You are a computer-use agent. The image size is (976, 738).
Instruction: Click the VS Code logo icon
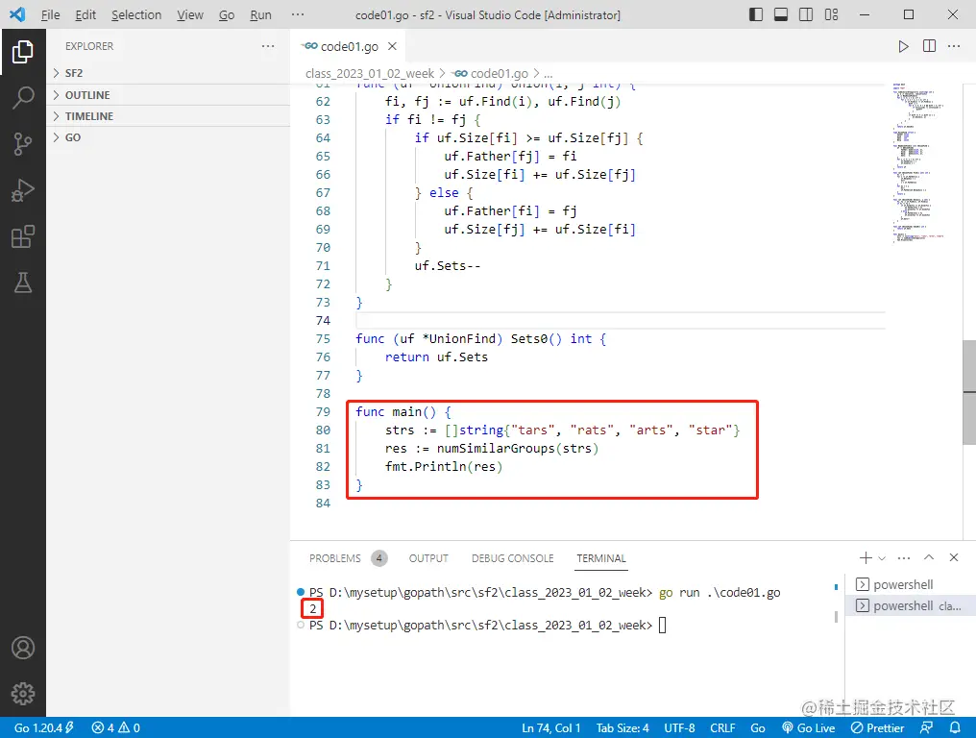coord(17,14)
